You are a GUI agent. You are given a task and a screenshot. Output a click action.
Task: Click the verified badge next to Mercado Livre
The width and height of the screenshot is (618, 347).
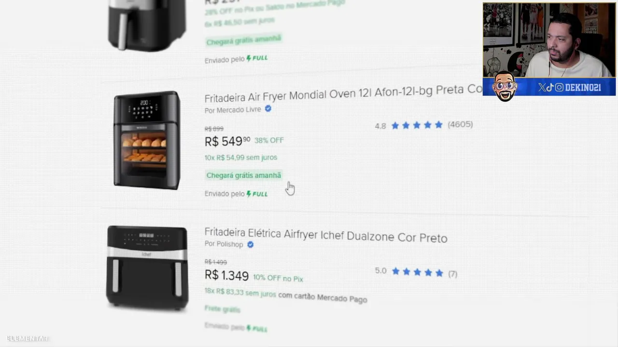click(268, 109)
